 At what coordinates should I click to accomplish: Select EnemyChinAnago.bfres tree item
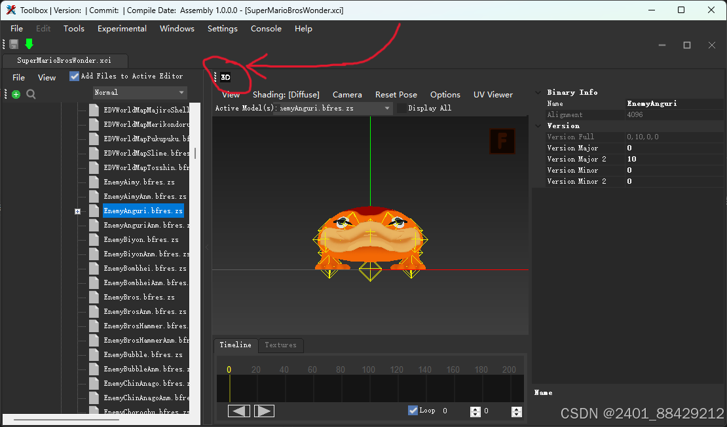147,383
